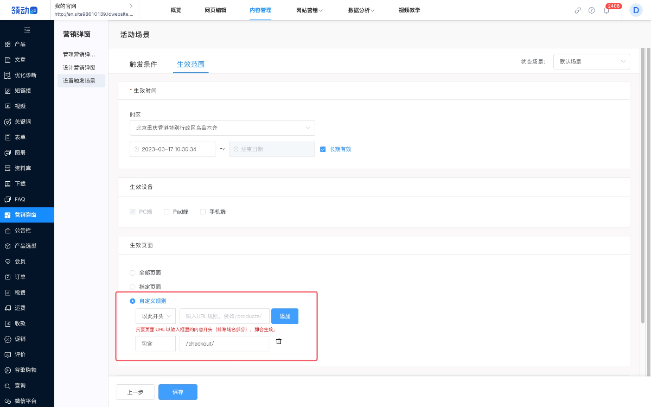This screenshot has height=407, width=651.
Task: Enable the Pad端 device checkbox
Action: coord(167,212)
